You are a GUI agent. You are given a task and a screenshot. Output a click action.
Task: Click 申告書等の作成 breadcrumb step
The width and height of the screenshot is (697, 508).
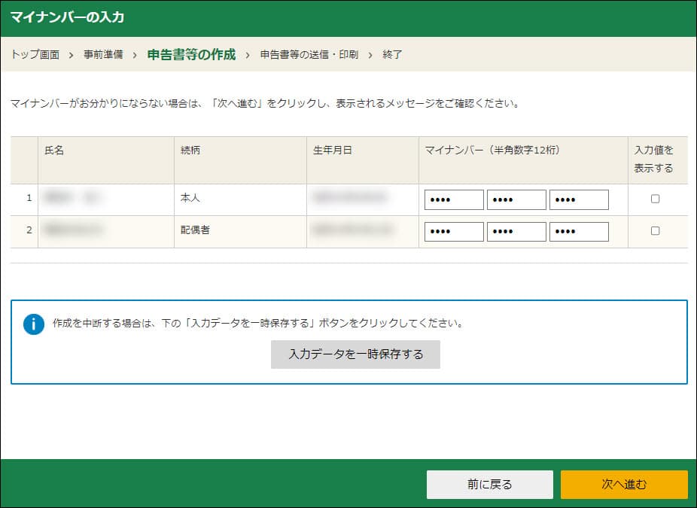191,55
